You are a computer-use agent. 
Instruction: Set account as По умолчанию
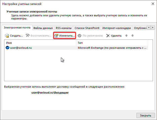[90, 36]
